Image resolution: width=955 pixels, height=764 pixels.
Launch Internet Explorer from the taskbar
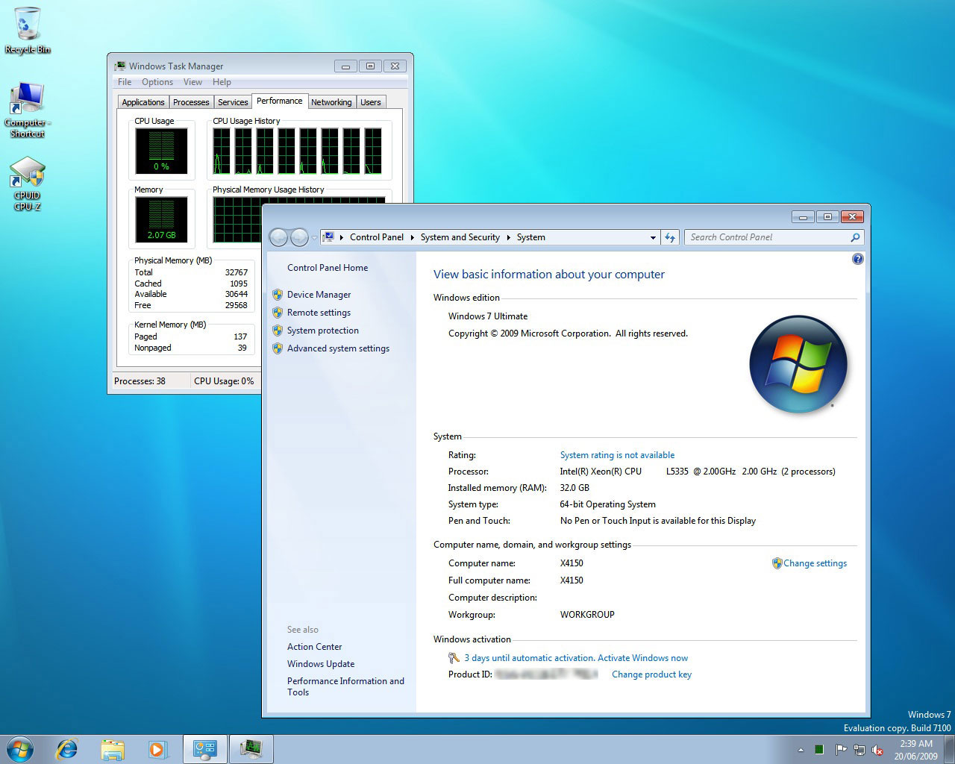pos(67,748)
